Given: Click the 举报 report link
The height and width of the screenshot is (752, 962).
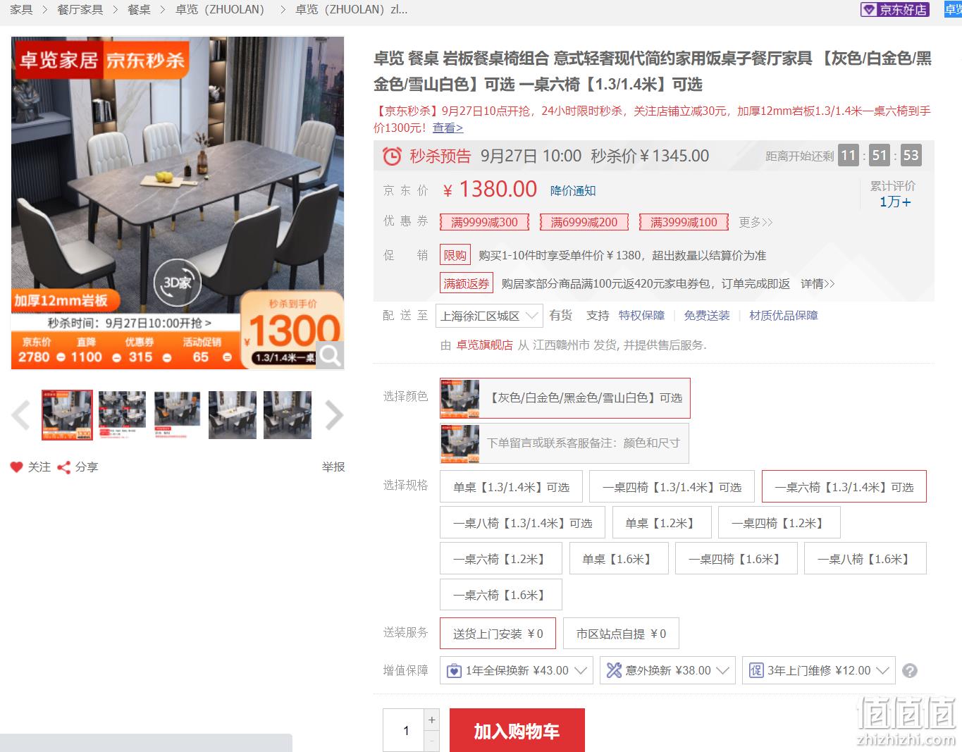Looking at the screenshot, I should [333, 467].
